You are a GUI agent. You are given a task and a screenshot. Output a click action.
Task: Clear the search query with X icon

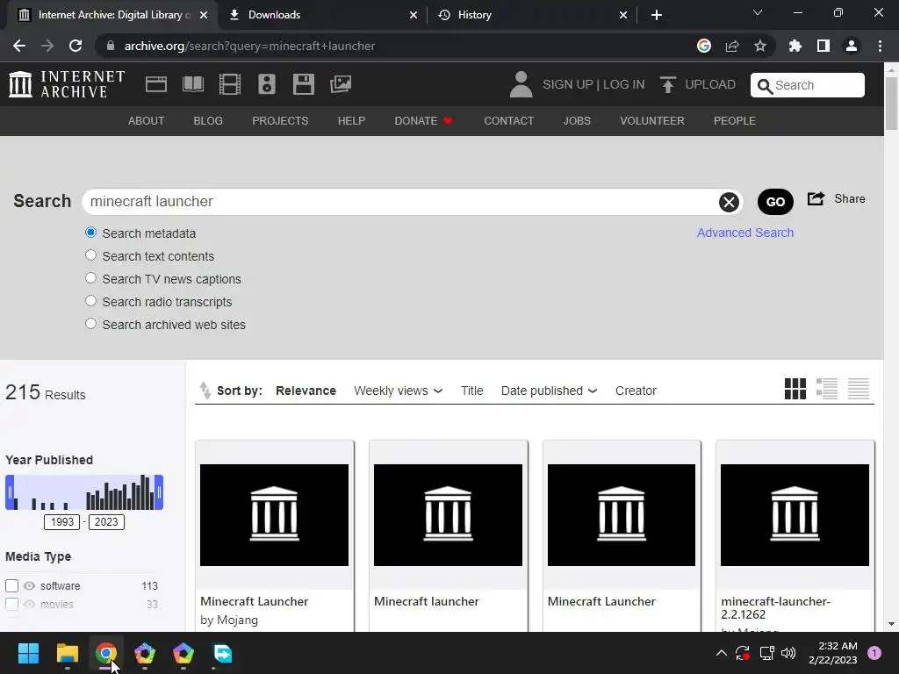tap(729, 202)
